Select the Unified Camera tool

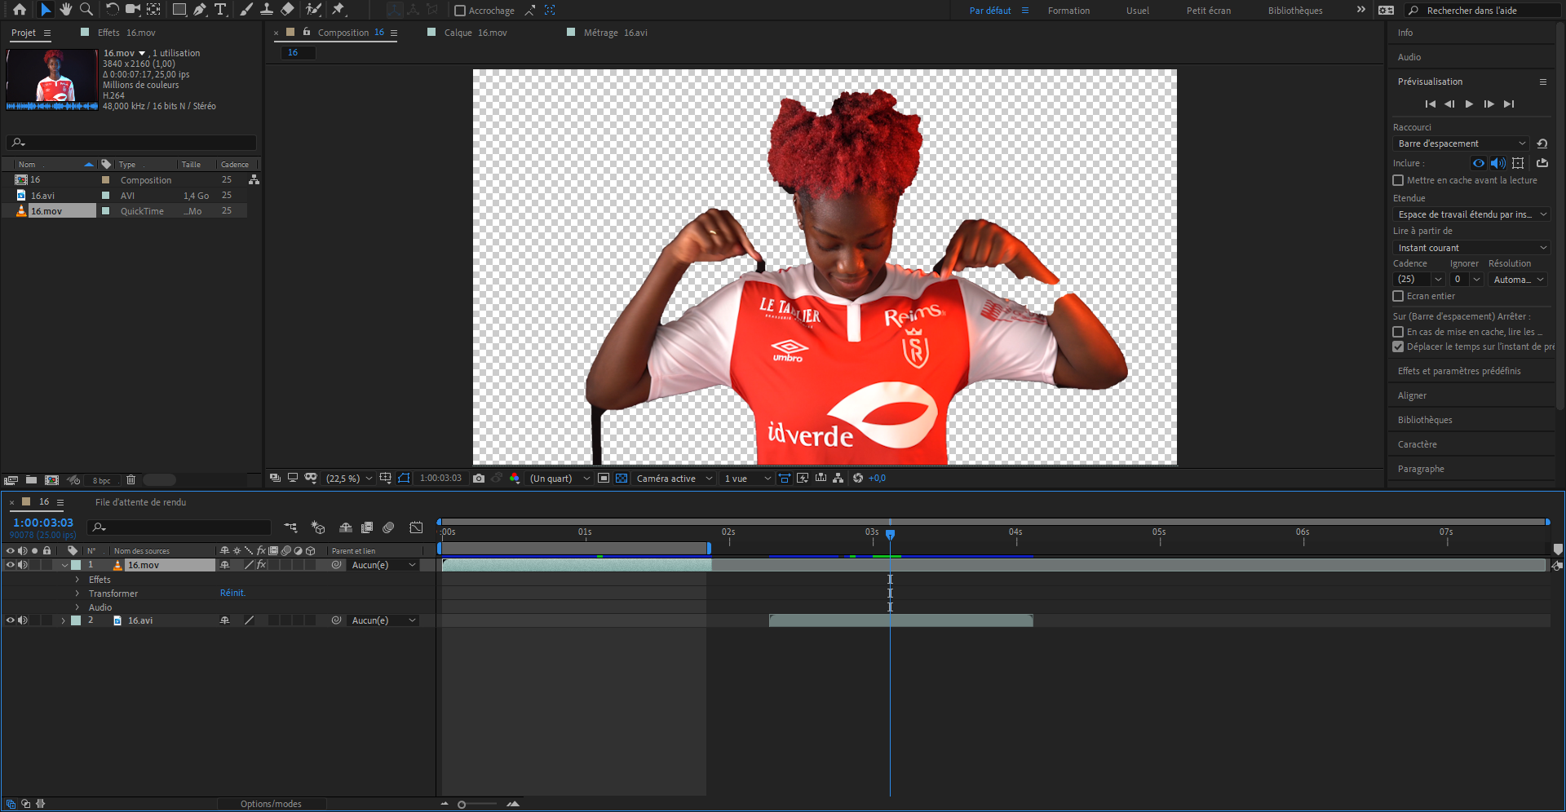tap(132, 10)
